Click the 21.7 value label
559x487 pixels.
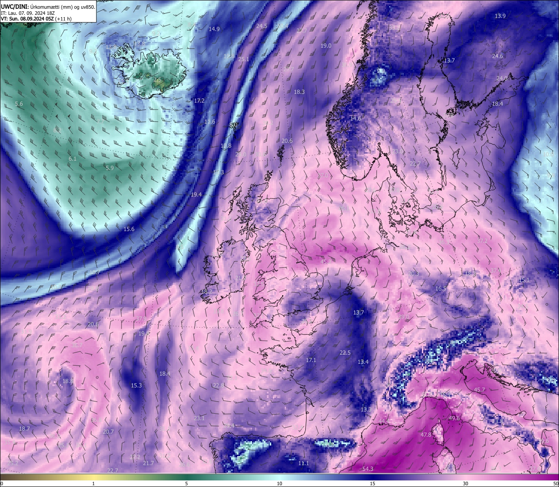(x=148, y=463)
